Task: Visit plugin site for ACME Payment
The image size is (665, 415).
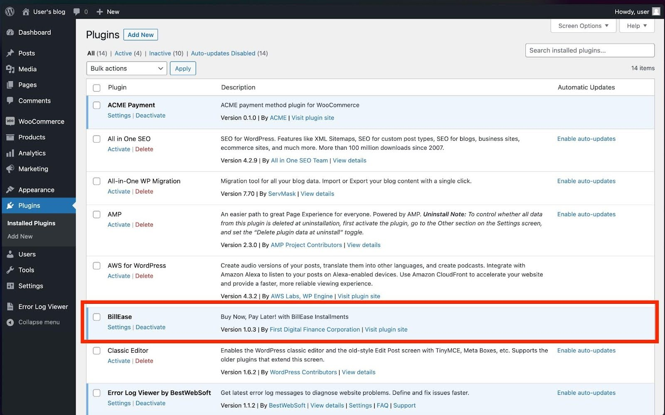Action: pyautogui.click(x=313, y=118)
